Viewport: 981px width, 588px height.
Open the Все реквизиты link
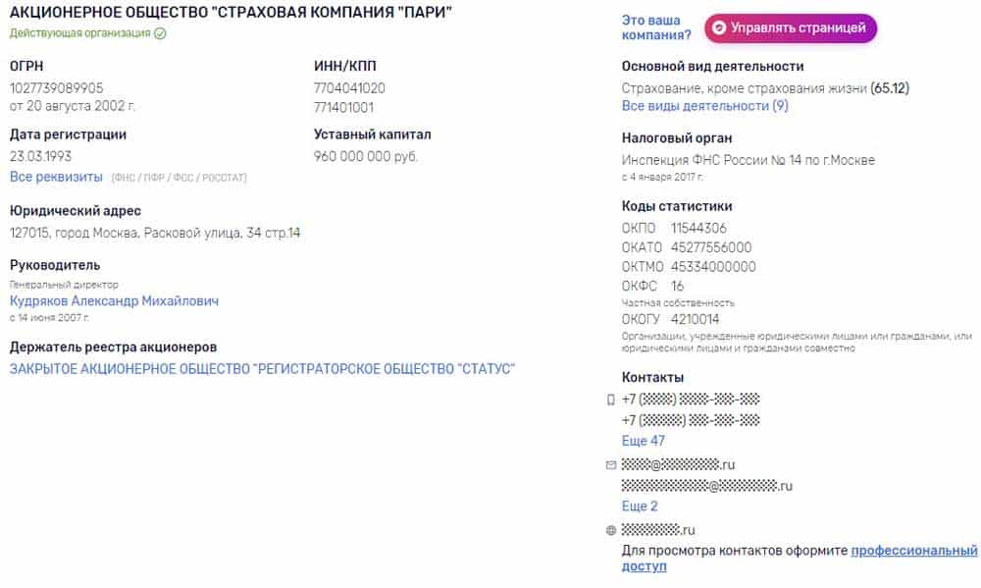coord(56,177)
